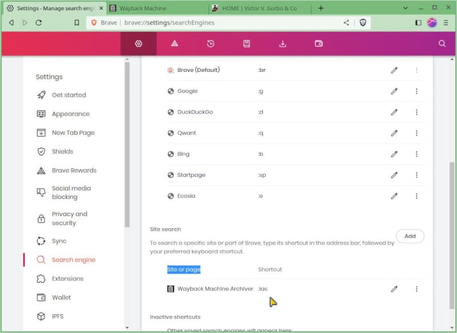Open Get started settings section
The height and width of the screenshot is (333, 457).
click(69, 95)
